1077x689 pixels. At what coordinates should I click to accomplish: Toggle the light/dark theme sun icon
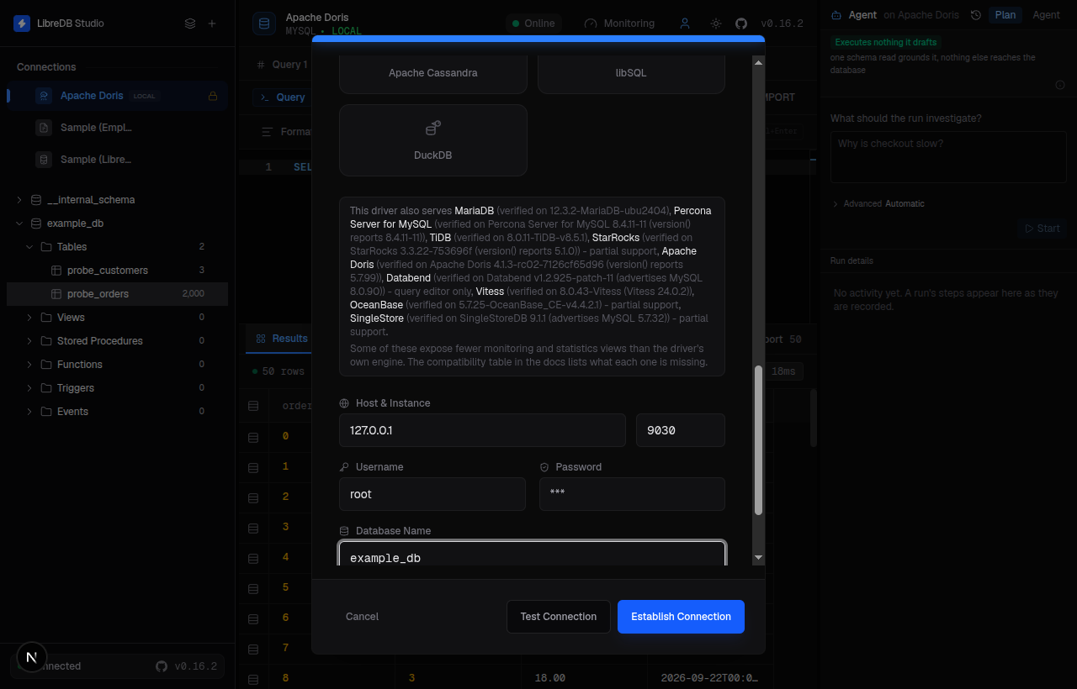tap(716, 24)
